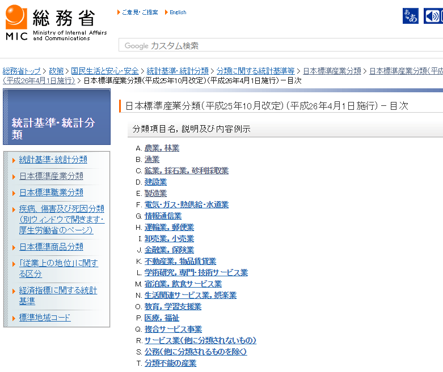This screenshot has width=443, height=372.
Task: Open category I 卸売業，小売業
Action: (169, 238)
